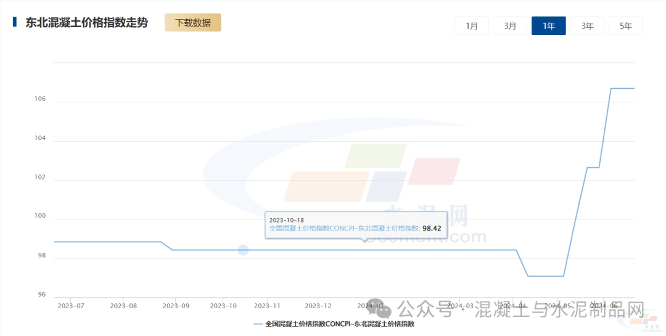The image size is (666, 336).
Task: Click the 96 y-axis value
Action: [42, 294]
